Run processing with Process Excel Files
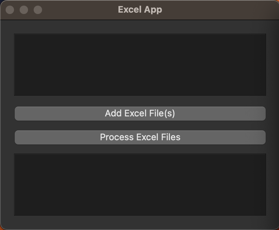The width and height of the screenshot is (279, 230). pyautogui.click(x=140, y=137)
